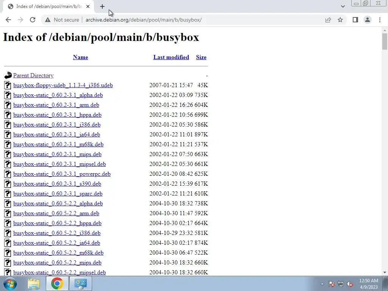Open busybox-static_0.60.2-3.1_s390.deb
This screenshot has height=291, width=388.
(x=57, y=184)
